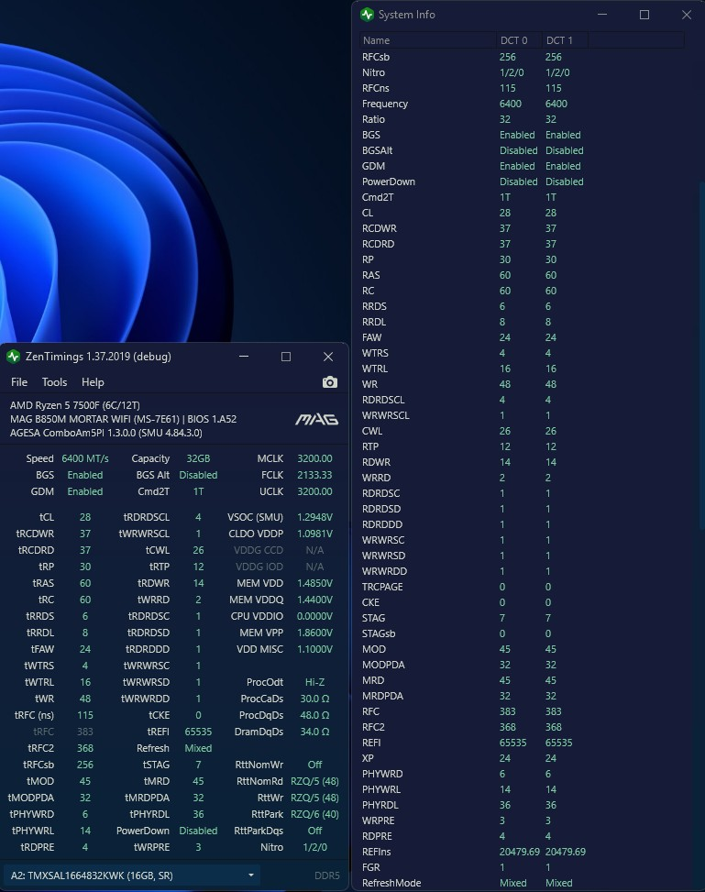Minimize the ZenTimings window
This screenshot has height=892, width=705.
tap(244, 357)
